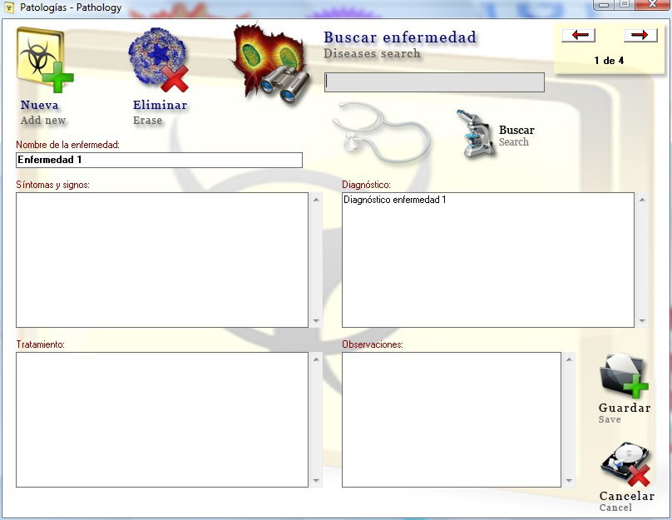Screen dimensions: 672x520
Task: Focus the Buscar enfermedad search field
Action: pos(434,82)
